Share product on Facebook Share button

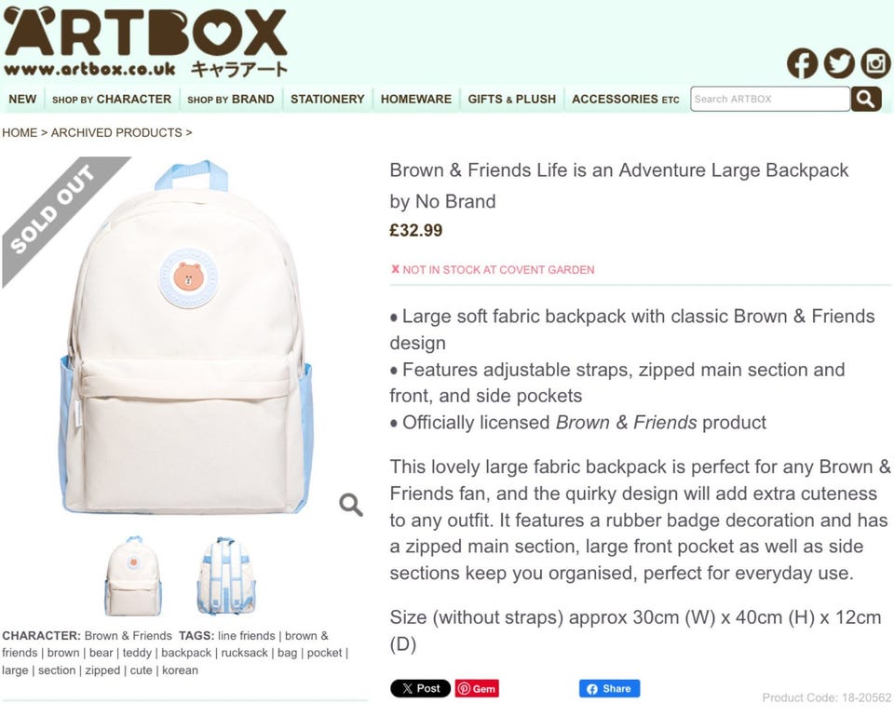tap(609, 688)
